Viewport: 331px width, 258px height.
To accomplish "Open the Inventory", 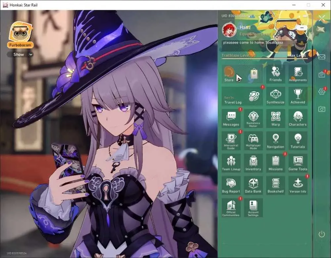I will [x=253, y=163].
